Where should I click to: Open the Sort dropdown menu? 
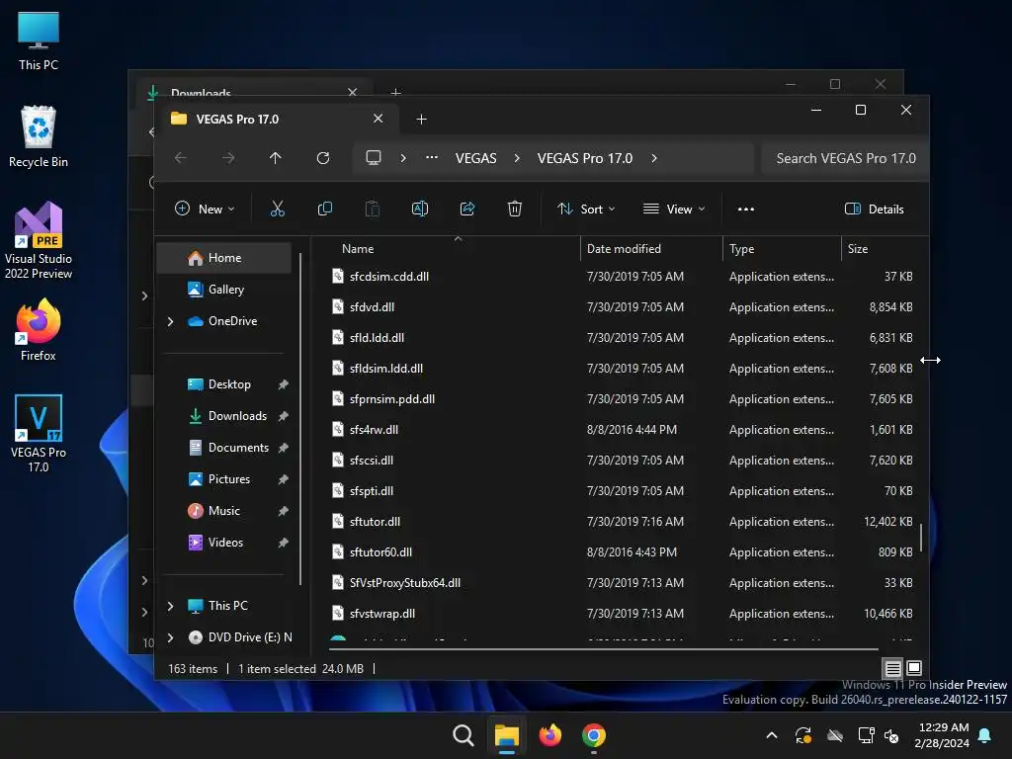(x=586, y=210)
